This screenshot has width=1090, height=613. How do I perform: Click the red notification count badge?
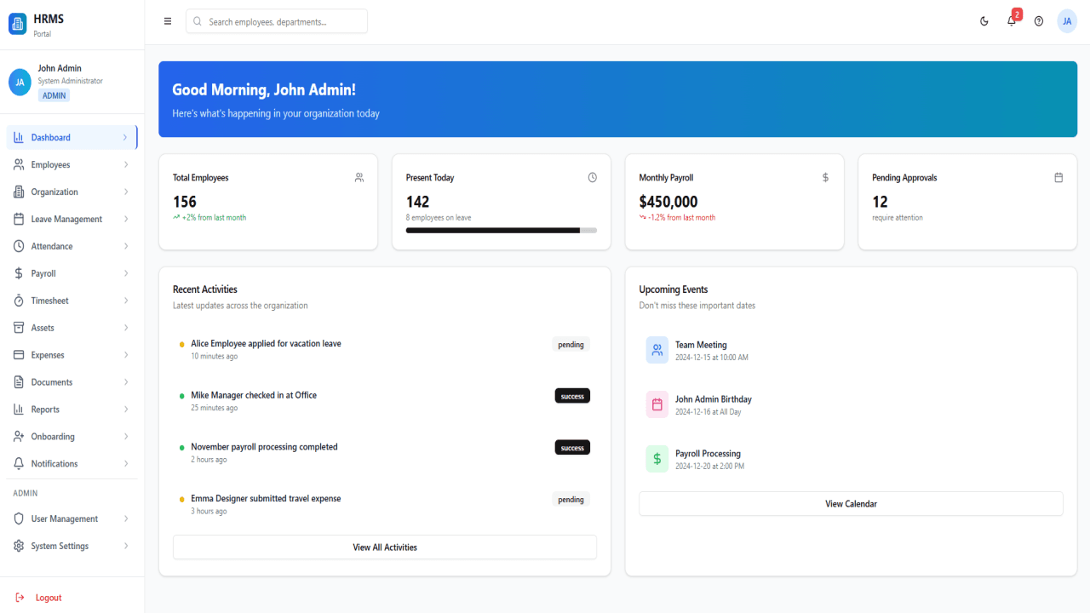(x=1017, y=14)
